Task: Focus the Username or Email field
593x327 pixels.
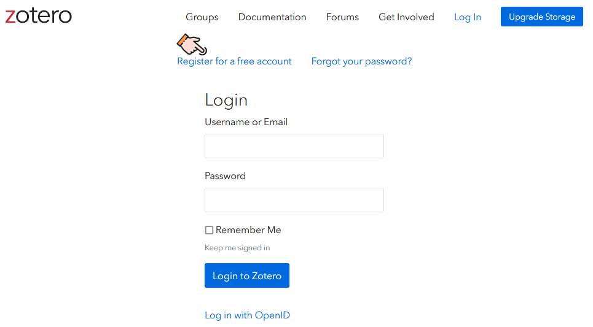Action: pos(294,146)
